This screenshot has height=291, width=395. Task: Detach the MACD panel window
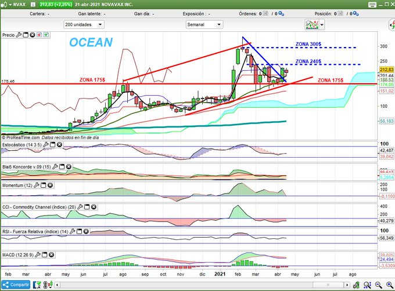coord(44,255)
